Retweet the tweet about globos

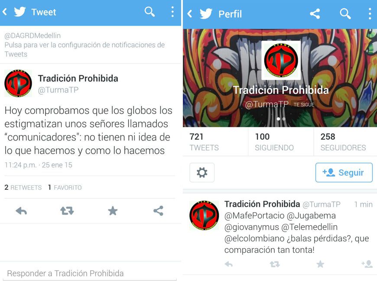[67, 211]
